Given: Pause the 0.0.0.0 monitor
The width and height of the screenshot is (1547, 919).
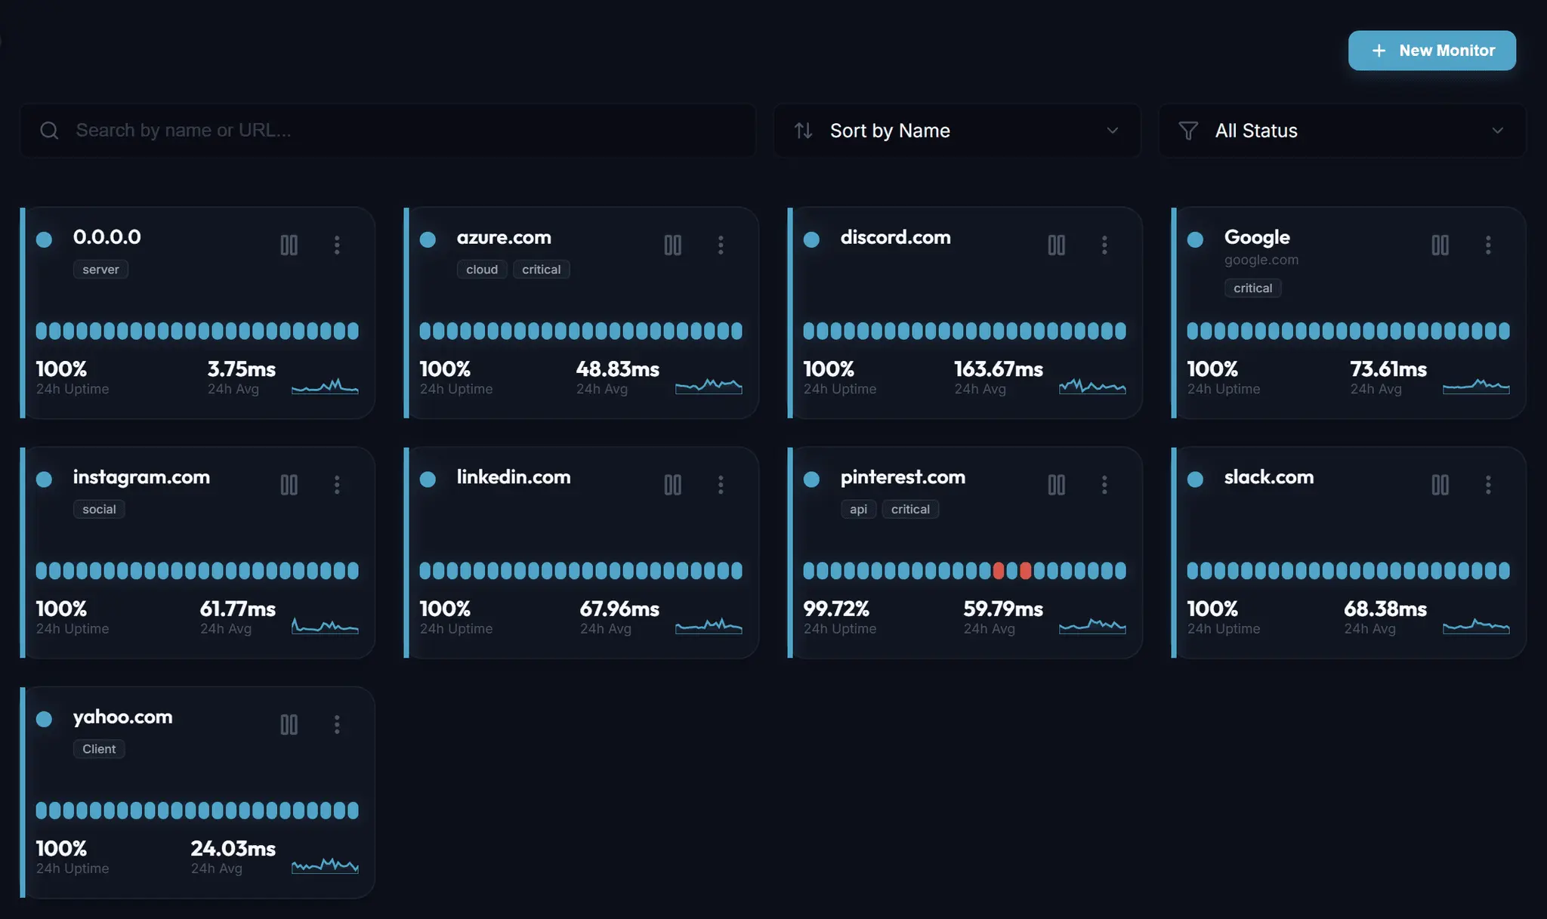Looking at the screenshot, I should coord(289,245).
